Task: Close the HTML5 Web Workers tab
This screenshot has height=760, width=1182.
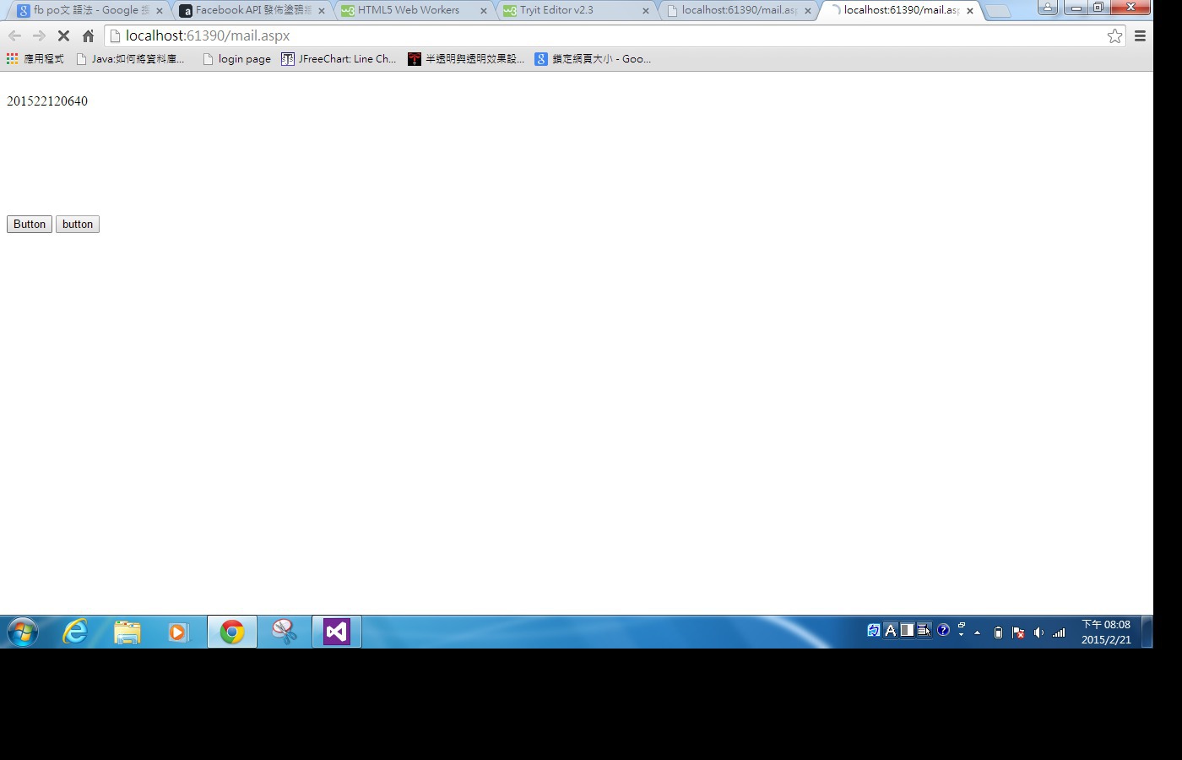Action: [x=484, y=11]
